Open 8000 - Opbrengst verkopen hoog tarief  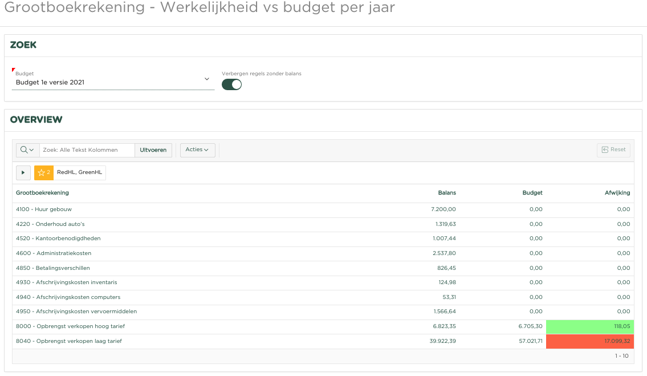coord(70,326)
